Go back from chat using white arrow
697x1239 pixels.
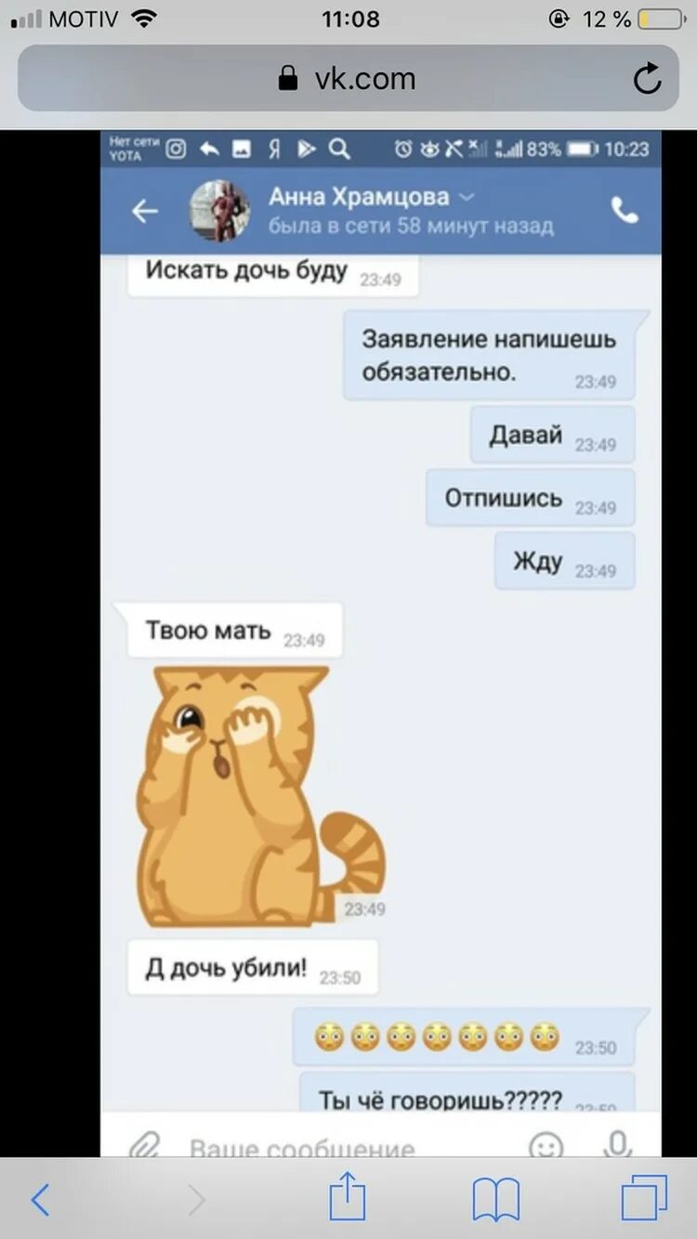pyautogui.click(x=145, y=212)
